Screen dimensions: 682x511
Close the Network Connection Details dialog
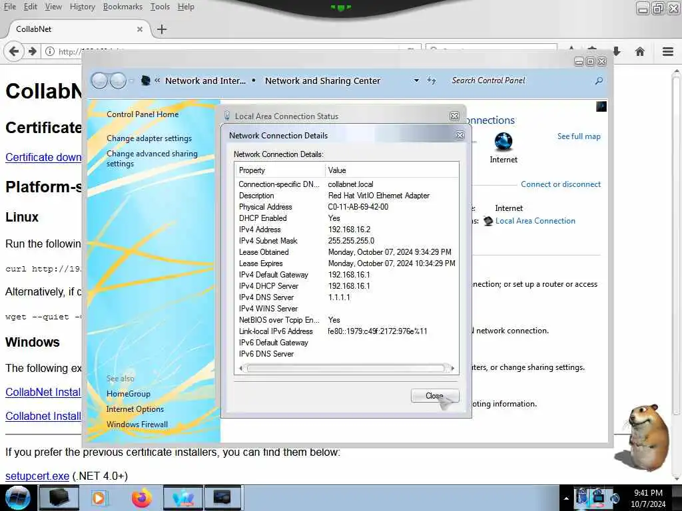(434, 395)
